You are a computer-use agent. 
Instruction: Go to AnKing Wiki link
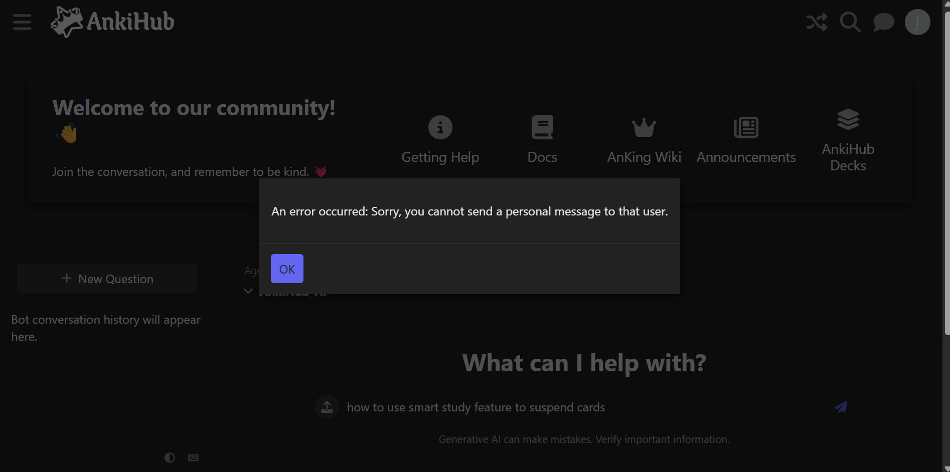(644, 157)
